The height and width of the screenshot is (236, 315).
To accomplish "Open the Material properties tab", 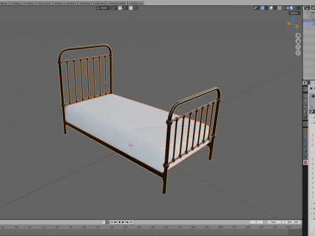I will [x=306, y=162].
